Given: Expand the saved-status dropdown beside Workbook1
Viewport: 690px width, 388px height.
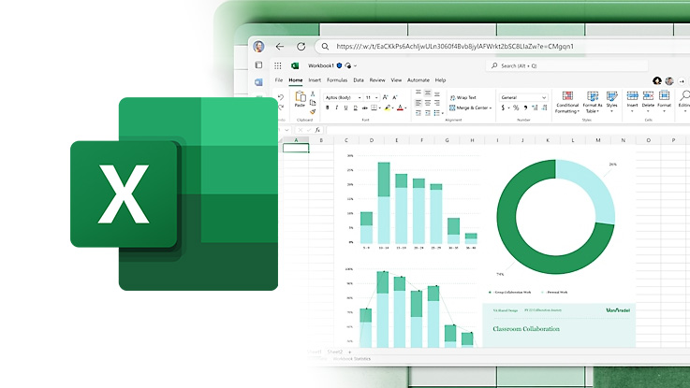Looking at the screenshot, I should (355, 65).
